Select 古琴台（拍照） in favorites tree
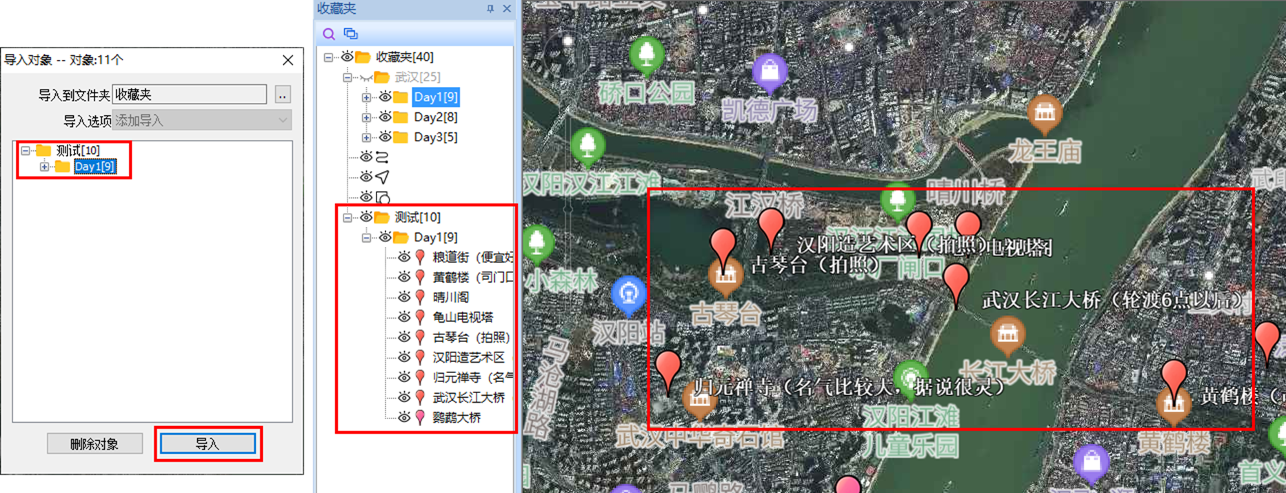Viewport: 1286px width, 493px height. click(471, 337)
